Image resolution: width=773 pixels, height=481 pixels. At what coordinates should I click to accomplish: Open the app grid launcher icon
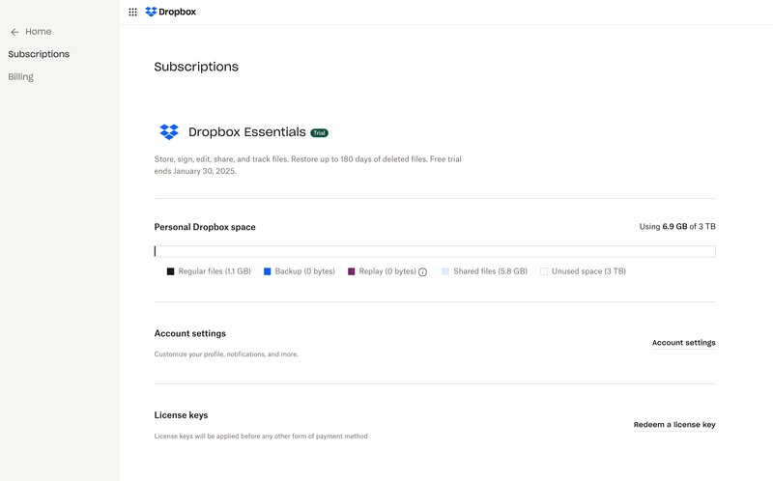[132, 13]
